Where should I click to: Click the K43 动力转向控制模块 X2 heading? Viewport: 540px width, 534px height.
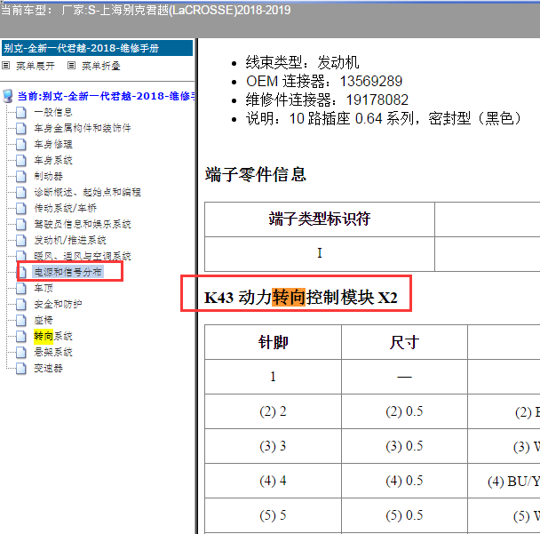click(x=301, y=298)
